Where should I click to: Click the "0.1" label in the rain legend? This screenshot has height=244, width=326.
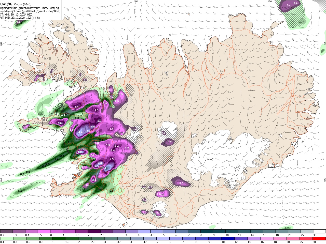(2, 242)
